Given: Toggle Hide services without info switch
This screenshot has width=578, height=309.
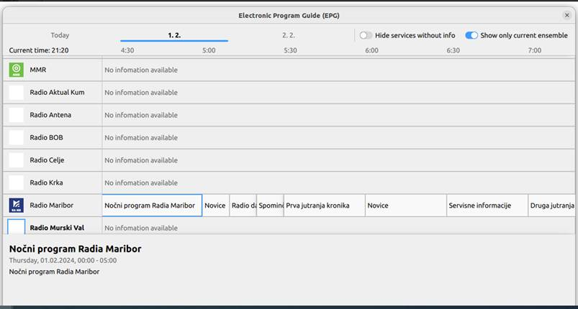Looking at the screenshot, I should coord(366,35).
